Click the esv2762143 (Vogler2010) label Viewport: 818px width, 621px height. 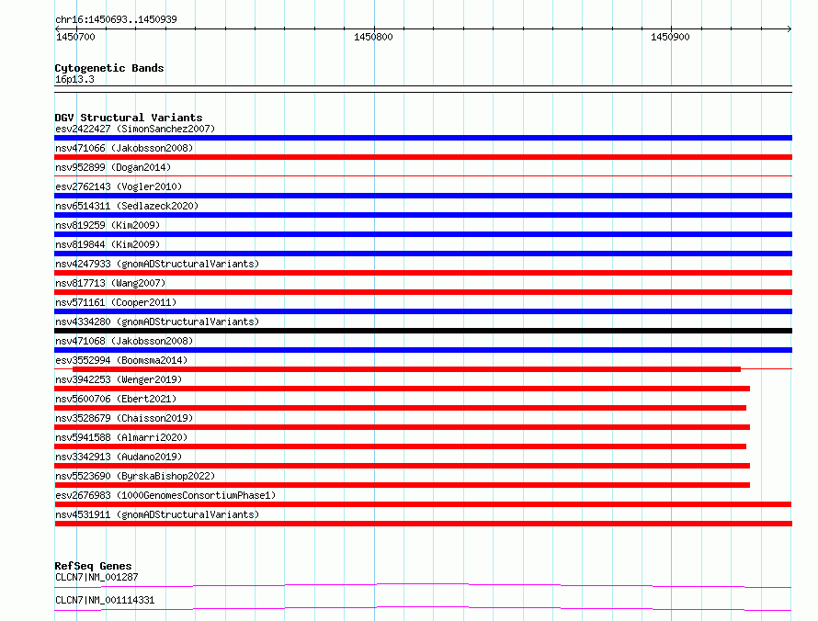tap(119, 186)
